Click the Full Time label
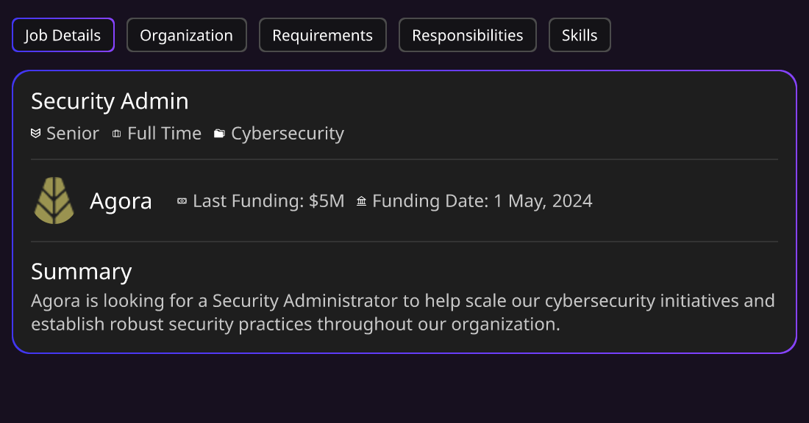809x423 pixels. coord(165,134)
